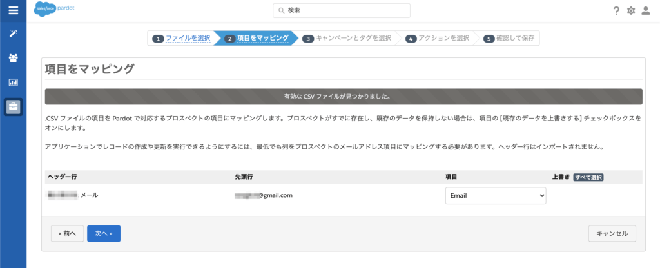This screenshot has width=660, height=268.
Task: Open the briefcase admin sidebar icon
Action: (13, 106)
